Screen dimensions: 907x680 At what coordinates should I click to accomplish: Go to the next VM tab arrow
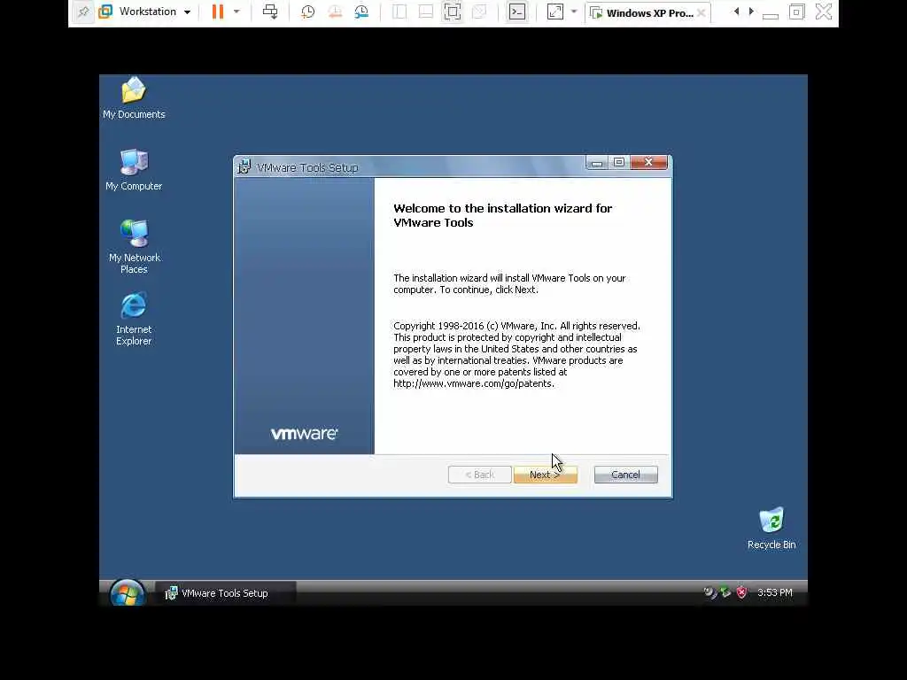(751, 12)
